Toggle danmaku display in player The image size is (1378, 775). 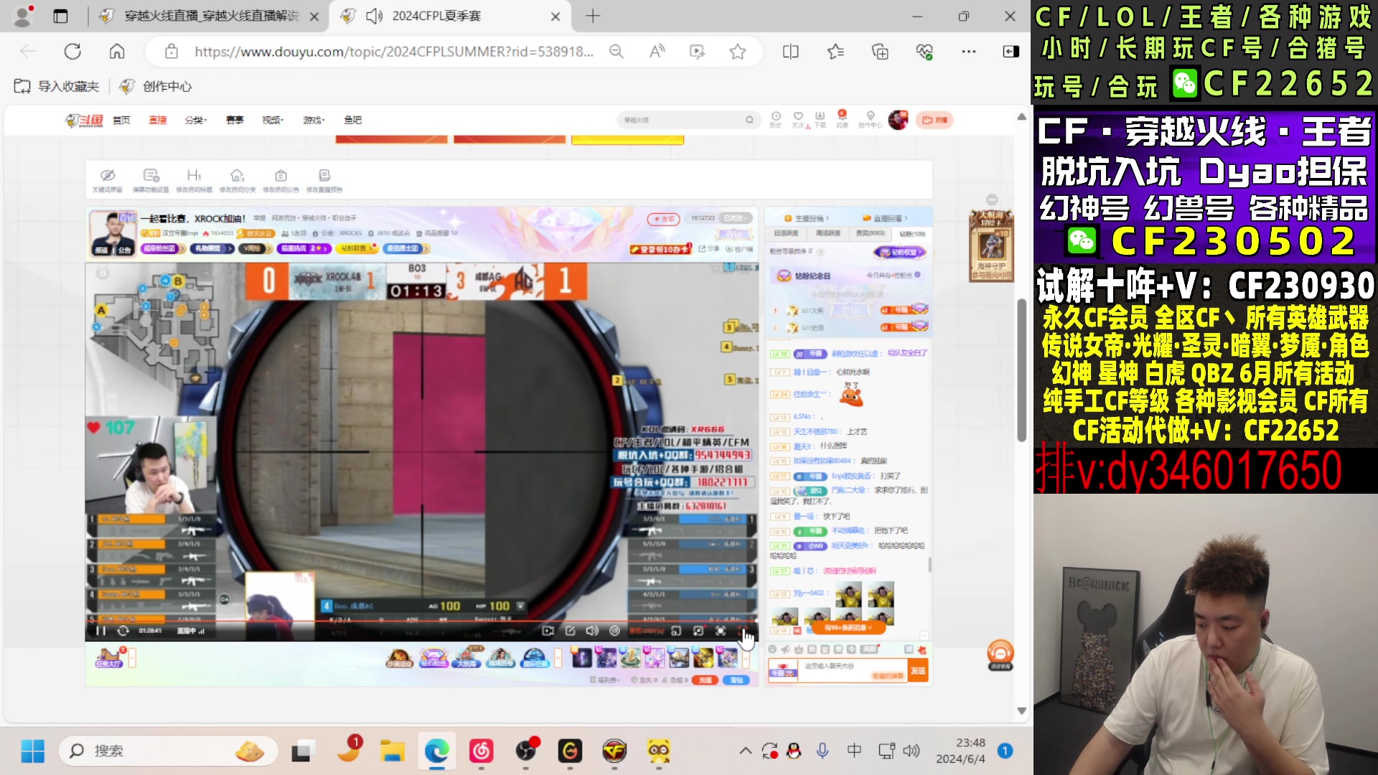coord(614,631)
